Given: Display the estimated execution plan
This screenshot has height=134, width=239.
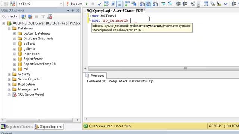Looking at the screenshot, I should pos(106,4).
